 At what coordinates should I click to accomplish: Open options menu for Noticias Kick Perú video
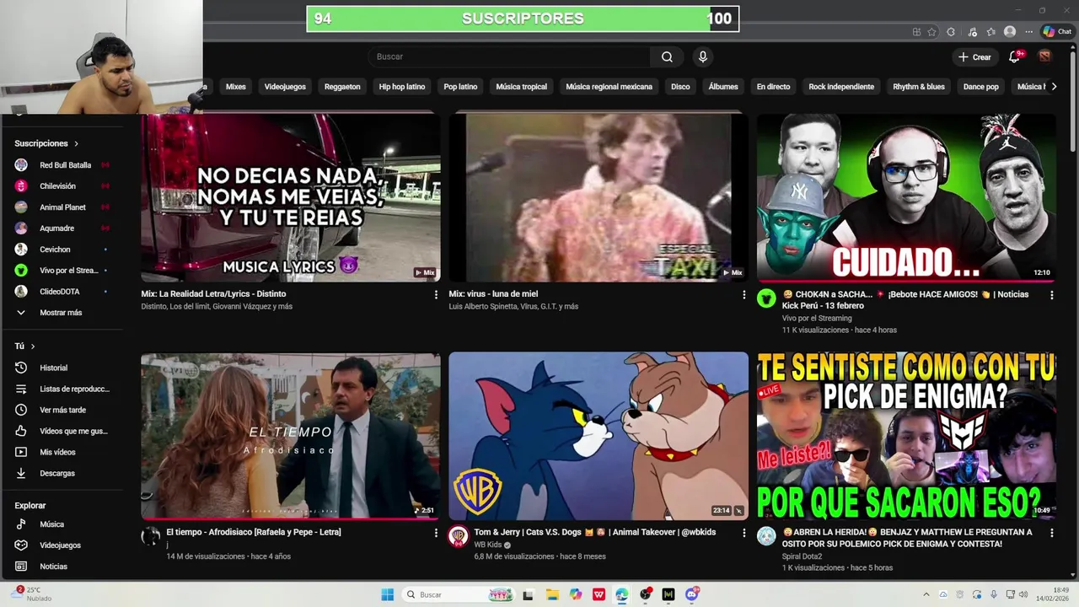(x=1051, y=295)
